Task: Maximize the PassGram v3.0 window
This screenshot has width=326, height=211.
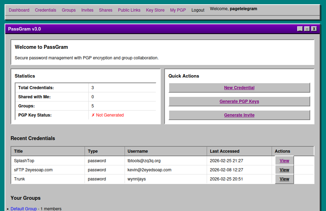Action: tap(307, 29)
